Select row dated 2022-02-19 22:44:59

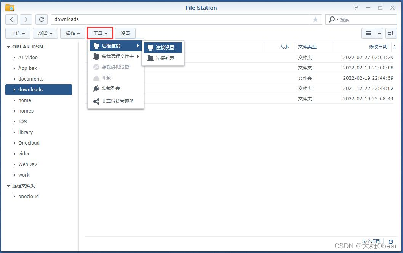(239, 78)
